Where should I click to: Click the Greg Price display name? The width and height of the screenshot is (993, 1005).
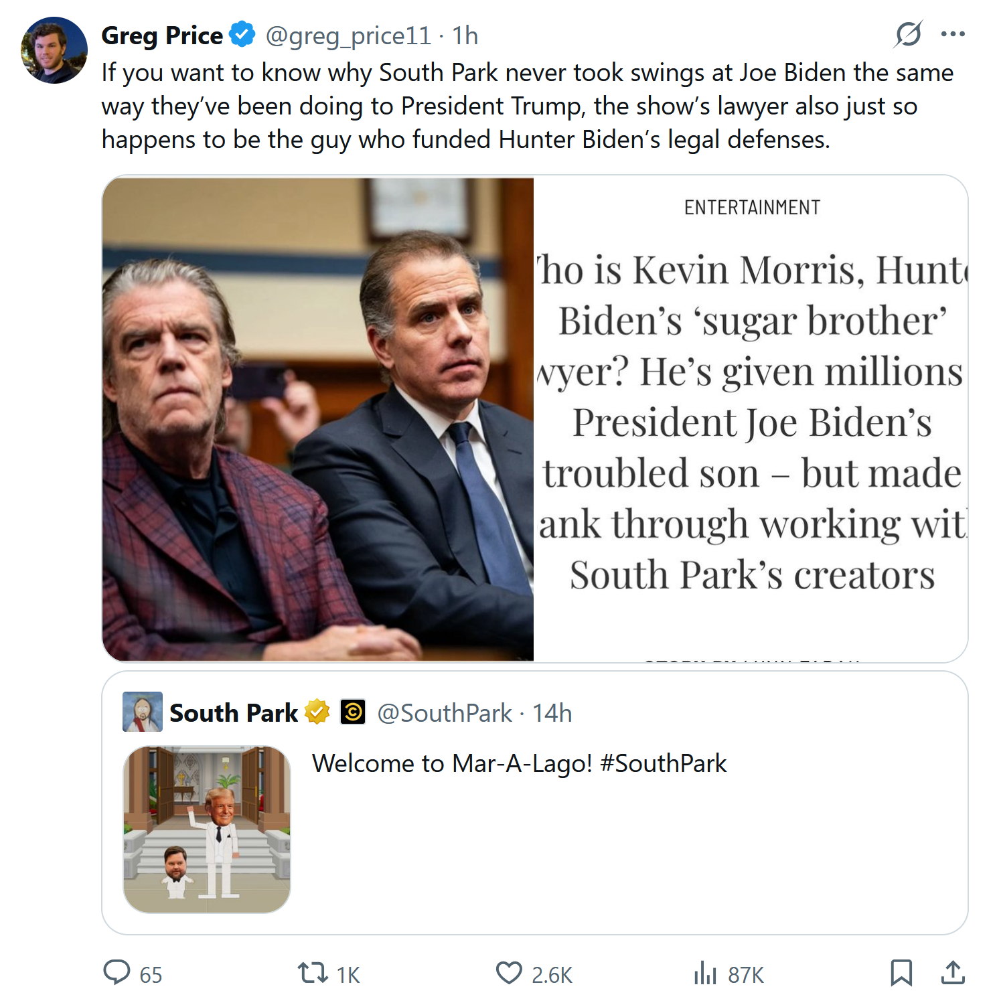(162, 35)
